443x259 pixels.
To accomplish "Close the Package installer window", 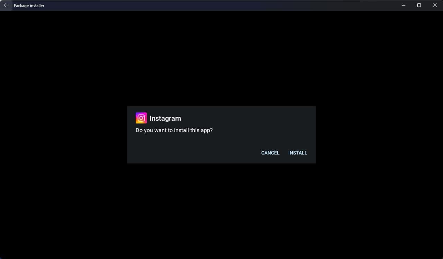I will coord(435,6).
